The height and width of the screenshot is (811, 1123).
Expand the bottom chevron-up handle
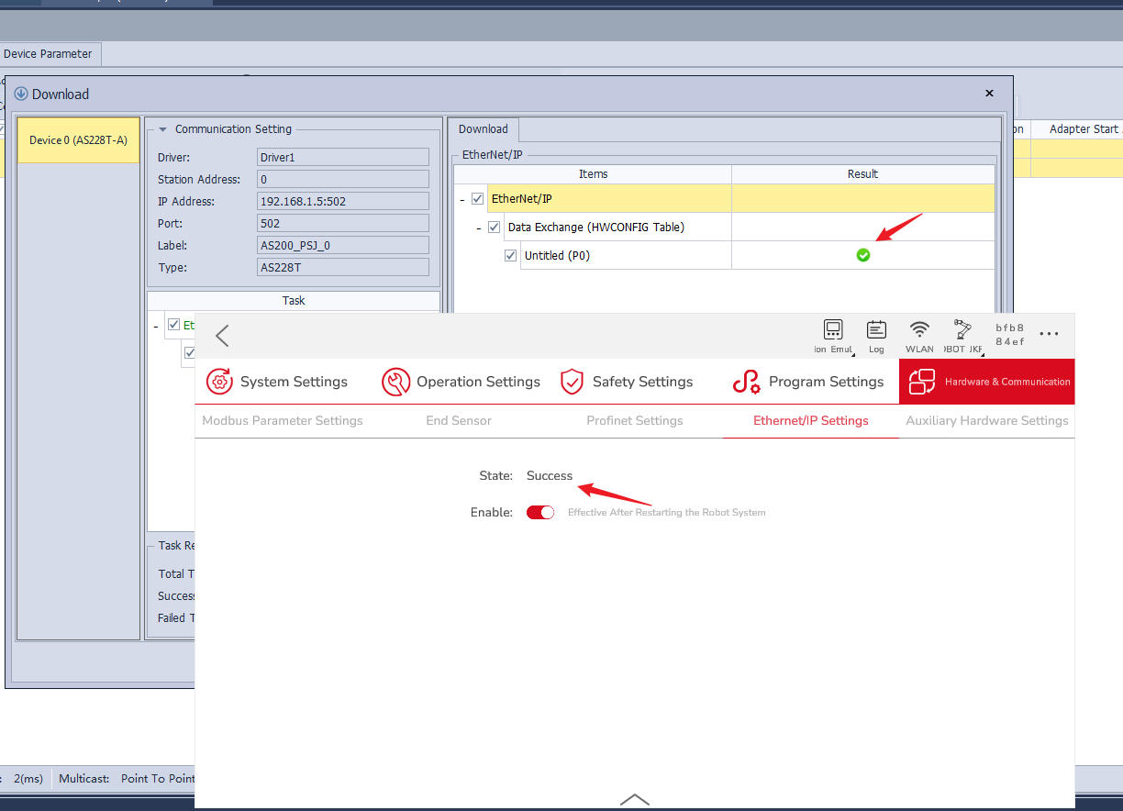pyautogui.click(x=634, y=799)
